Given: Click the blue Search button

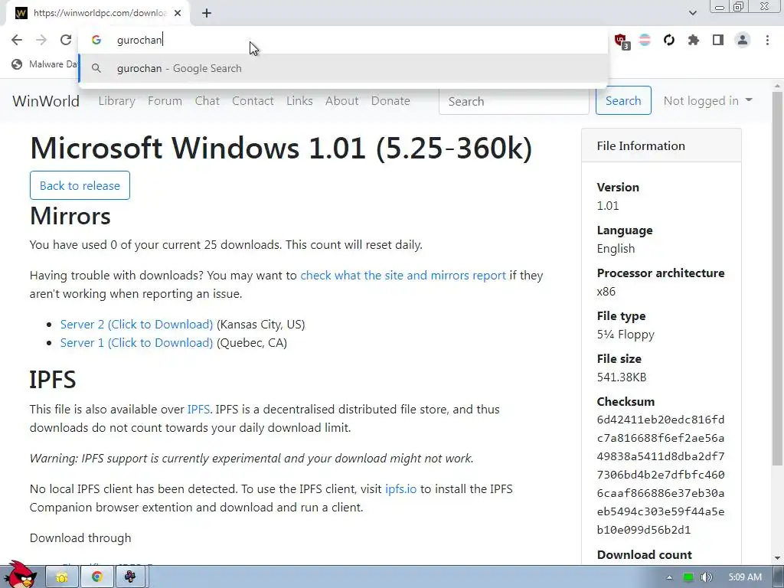Looking at the screenshot, I should tap(623, 100).
